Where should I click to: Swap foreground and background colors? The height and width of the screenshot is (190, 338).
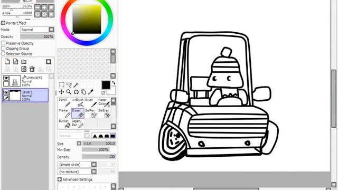pos(114,83)
